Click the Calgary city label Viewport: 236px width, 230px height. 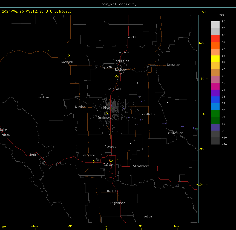pyautogui.click(x=109, y=165)
